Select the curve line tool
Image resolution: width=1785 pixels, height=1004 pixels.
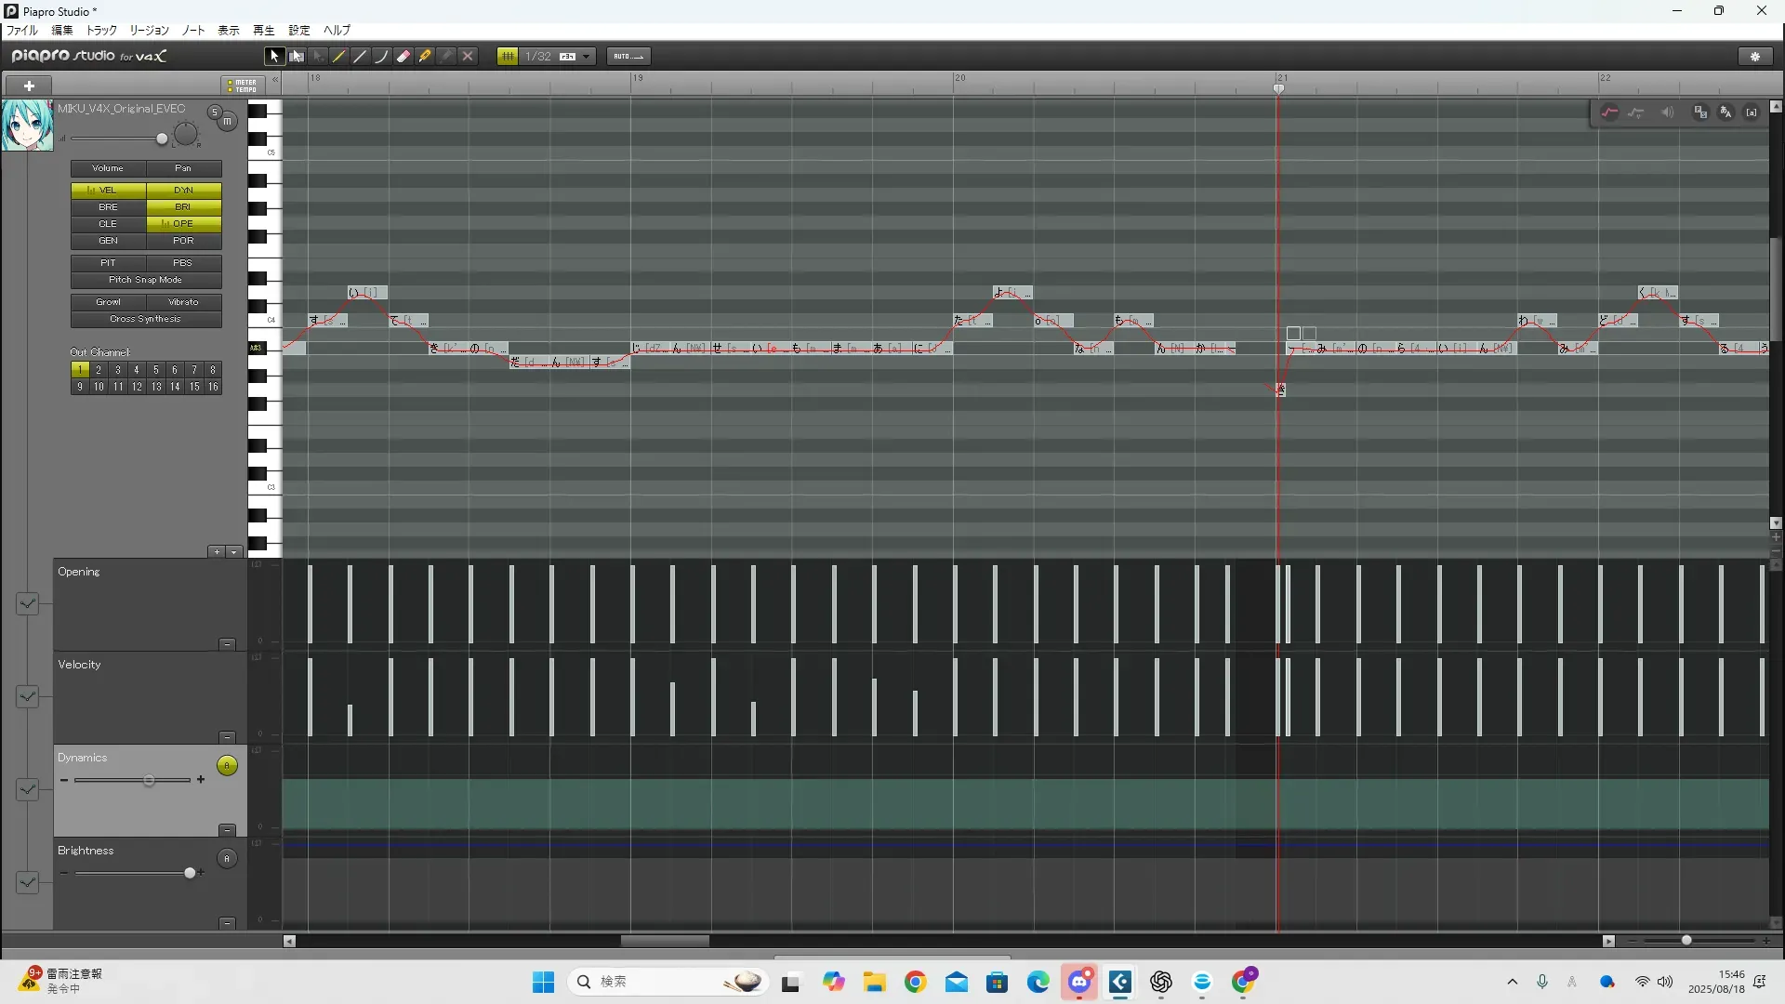381,57
